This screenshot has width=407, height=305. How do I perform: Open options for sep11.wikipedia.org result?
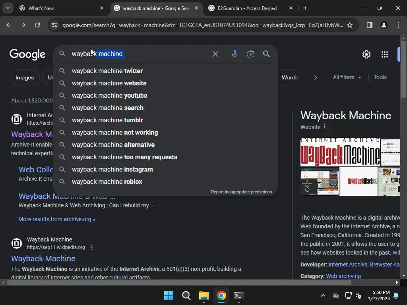pyautogui.click(x=92, y=247)
